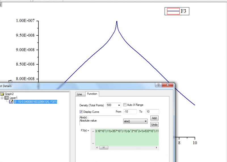Click the To value field

tap(152, 112)
